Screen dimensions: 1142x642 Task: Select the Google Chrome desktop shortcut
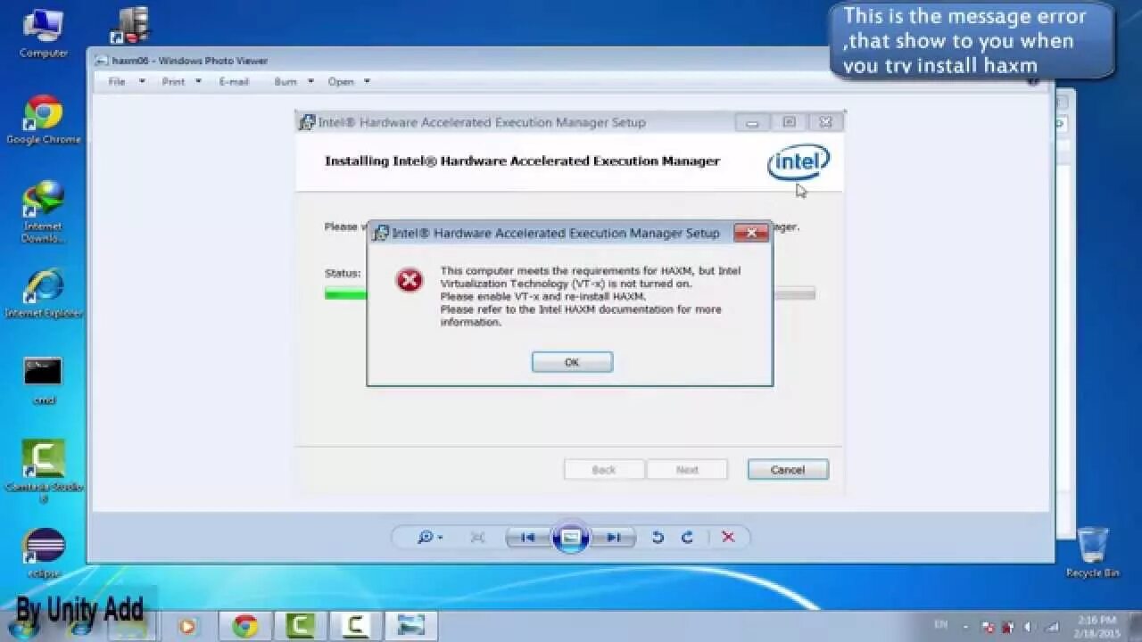44,119
